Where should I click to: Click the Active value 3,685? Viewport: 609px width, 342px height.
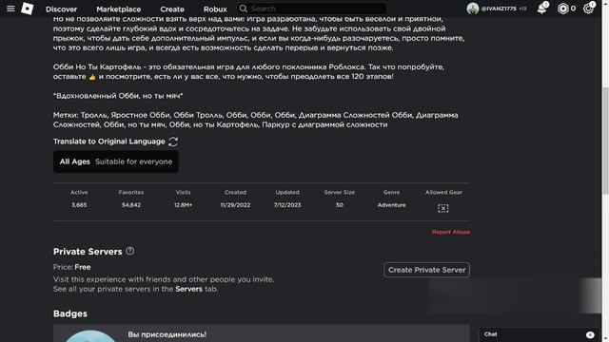tap(79, 205)
